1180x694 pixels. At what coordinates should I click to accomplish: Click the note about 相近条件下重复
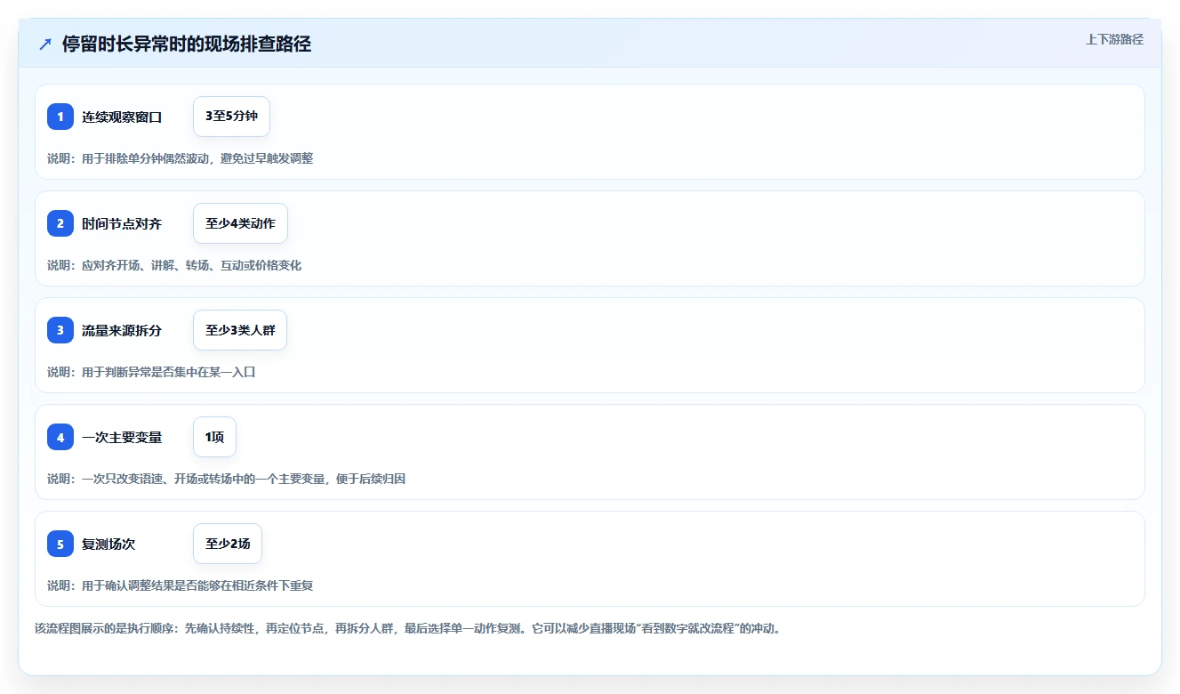(x=180, y=585)
